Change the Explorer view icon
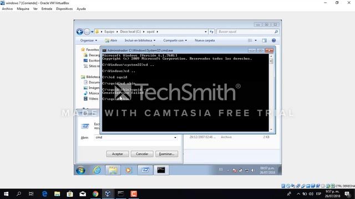 point(250,40)
